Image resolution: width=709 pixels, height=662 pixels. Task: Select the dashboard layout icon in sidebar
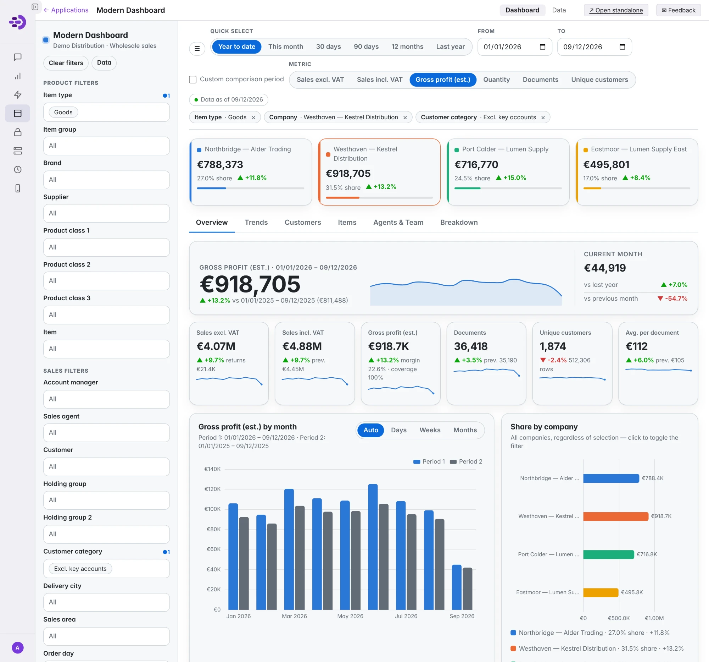[x=17, y=114]
